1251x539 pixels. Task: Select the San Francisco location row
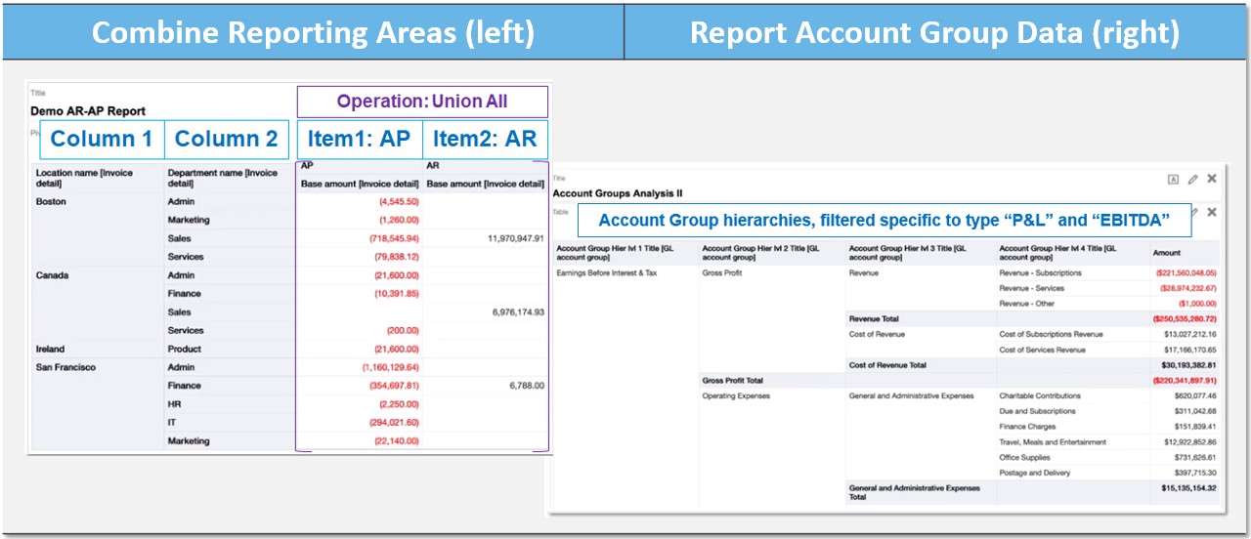(x=65, y=367)
